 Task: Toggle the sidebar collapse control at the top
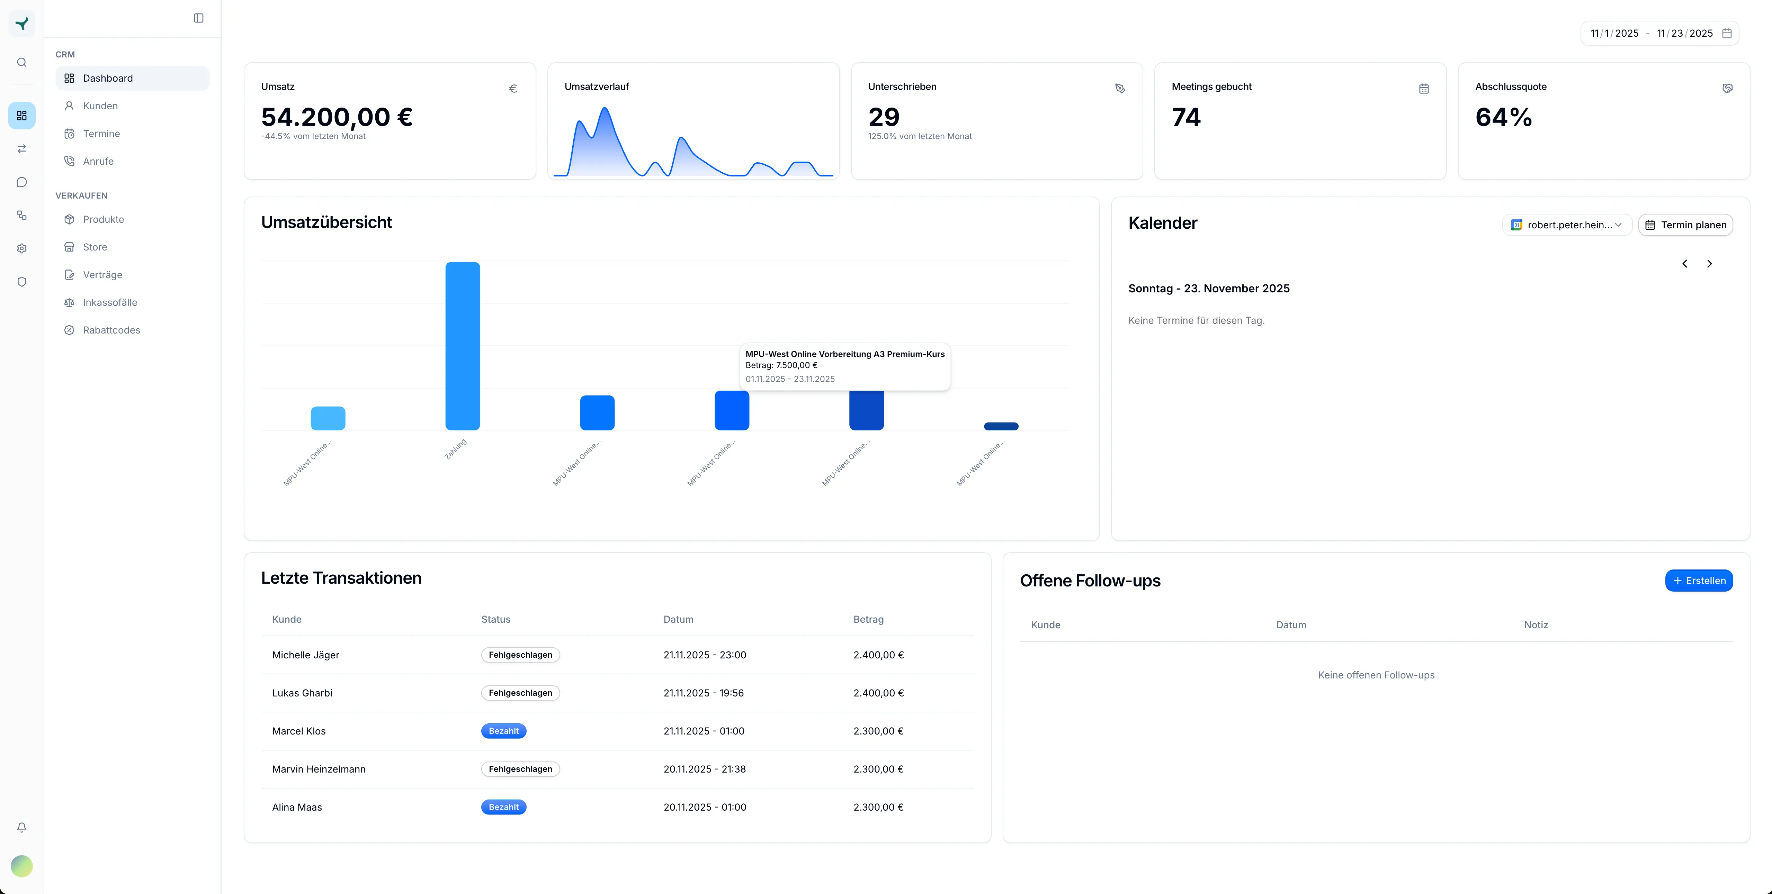[x=199, y=18]
